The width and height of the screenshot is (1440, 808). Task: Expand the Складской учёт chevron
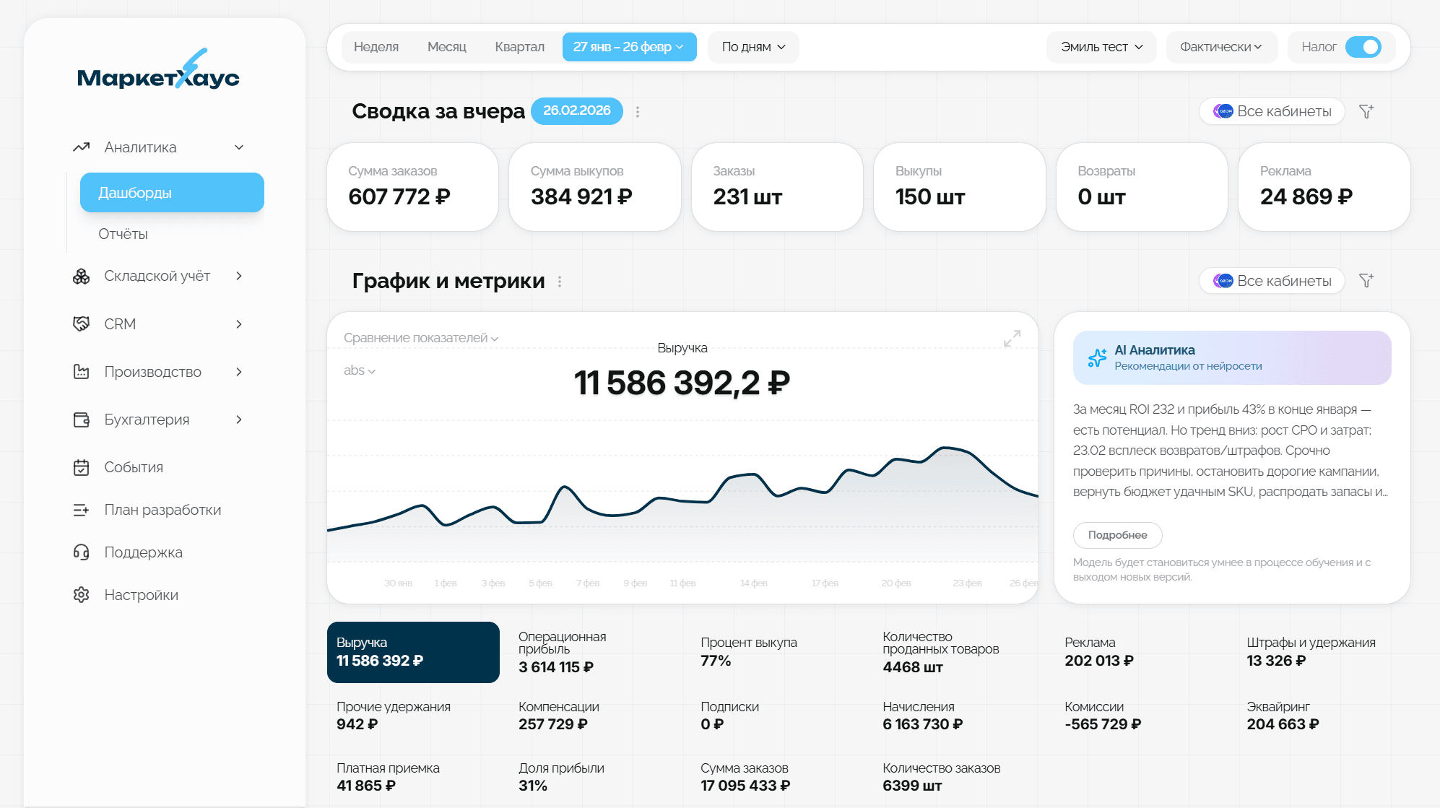pyautogui.click(x=239, y=276)
